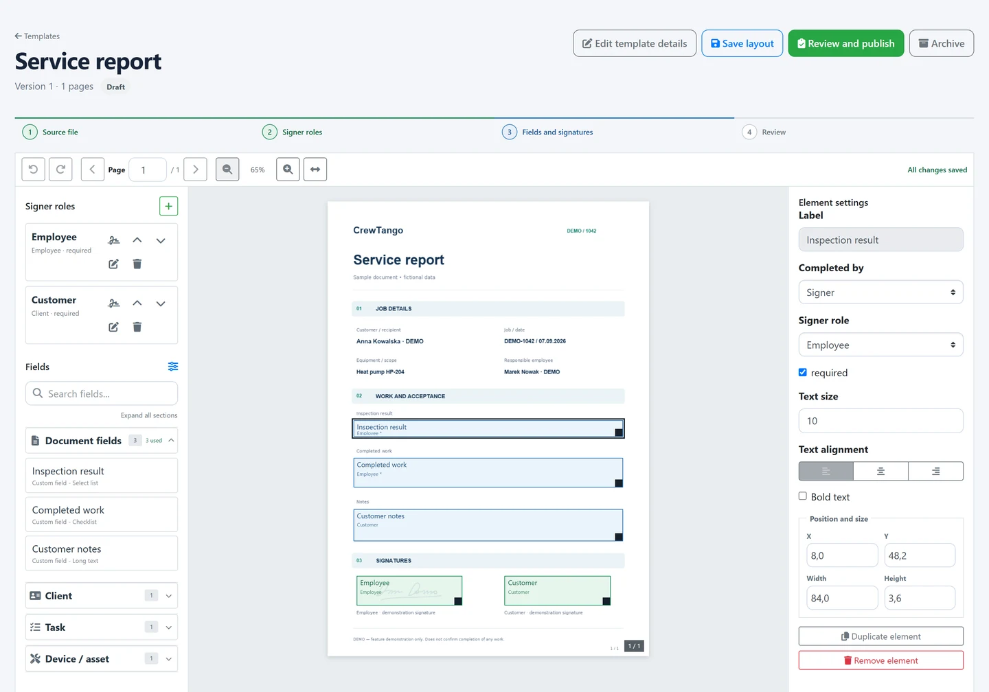Delete the Employee signer role

pyautogui.click(x=137, y=264)
